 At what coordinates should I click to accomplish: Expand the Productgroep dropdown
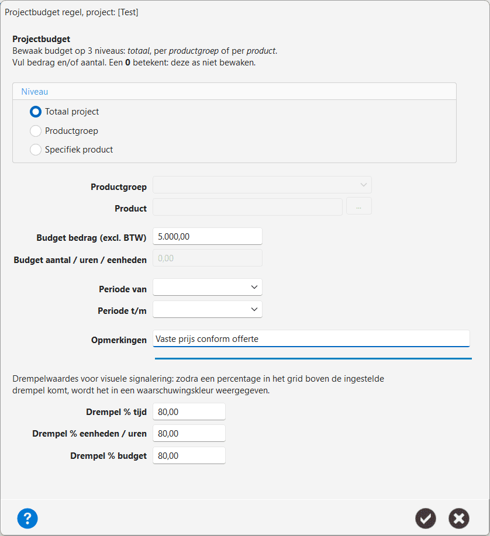tap(262, 185)
